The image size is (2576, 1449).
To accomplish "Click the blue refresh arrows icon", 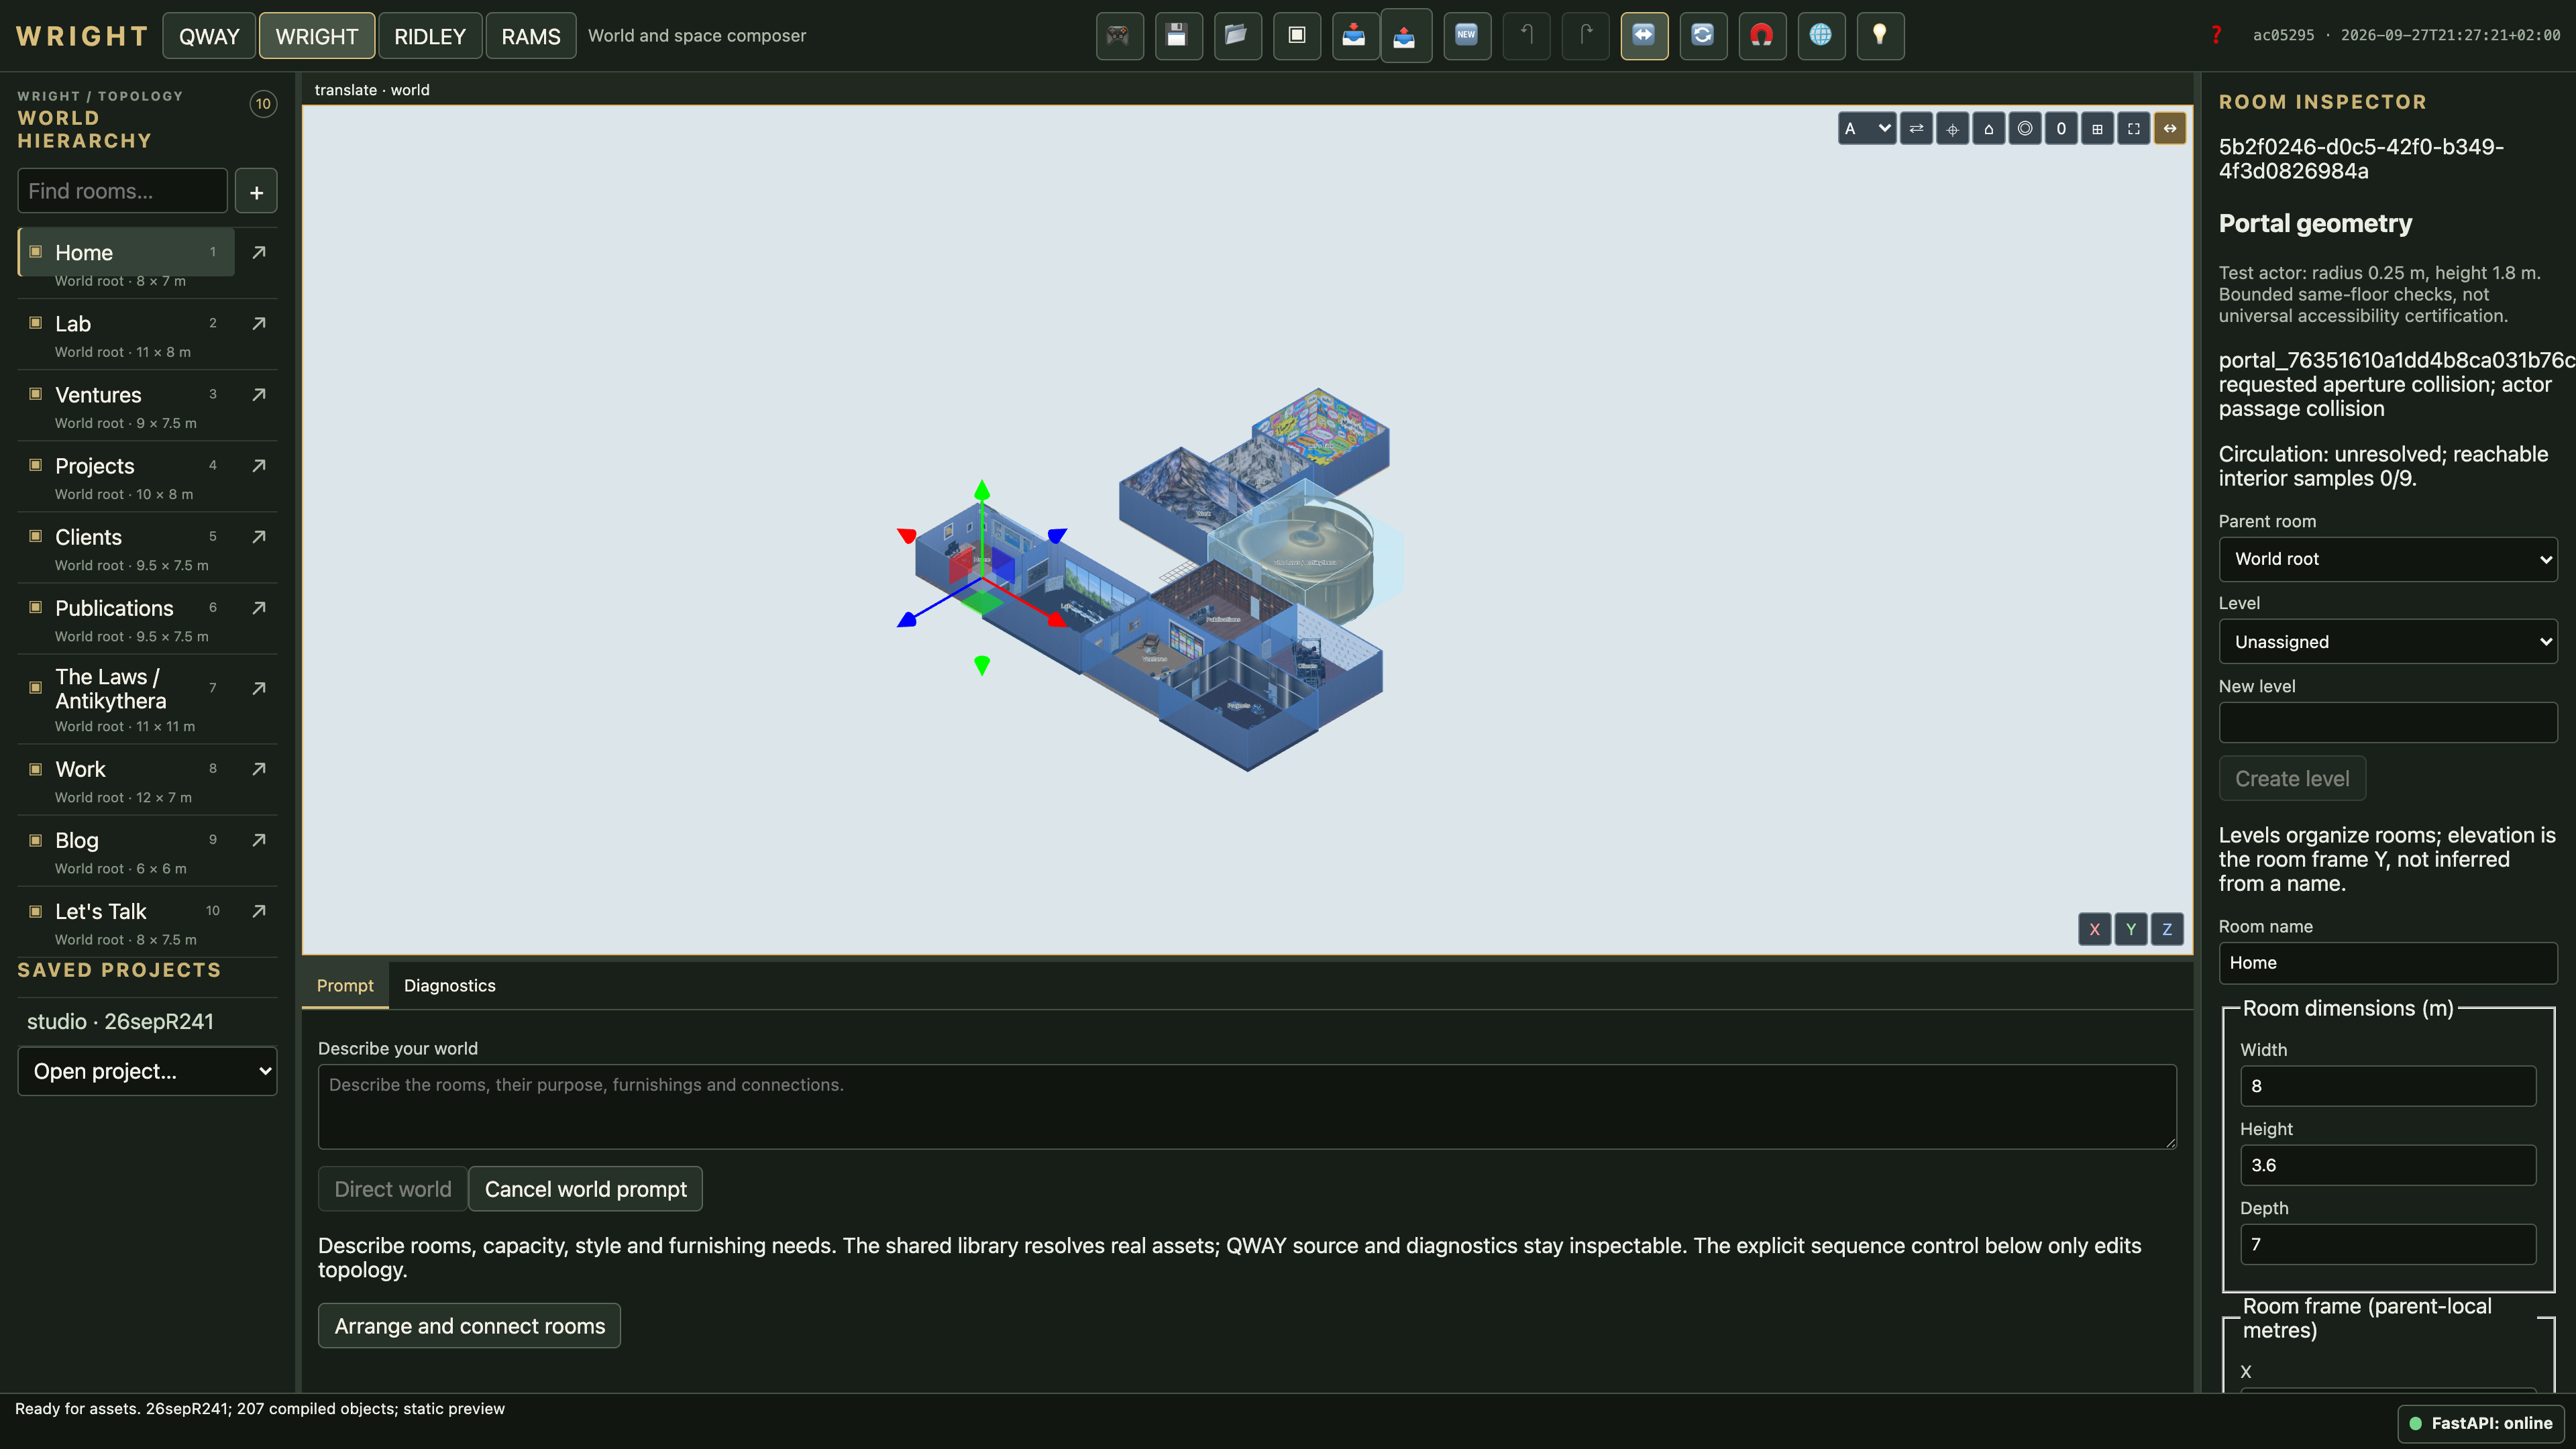I will tap(1703, 36).
